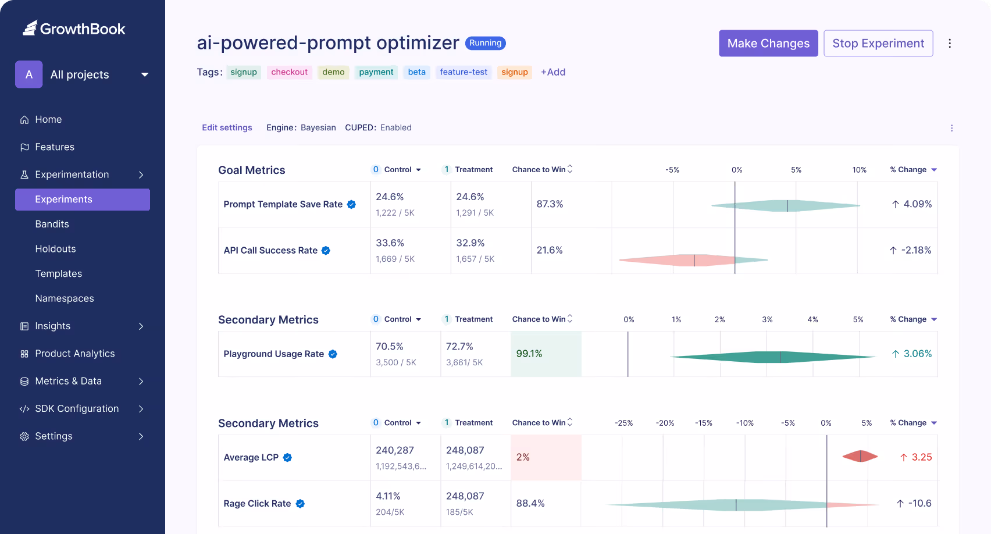This screenshot has width=991, height=534.
Task: Select Bandits in the sidebar navigation
Action: 52,224
